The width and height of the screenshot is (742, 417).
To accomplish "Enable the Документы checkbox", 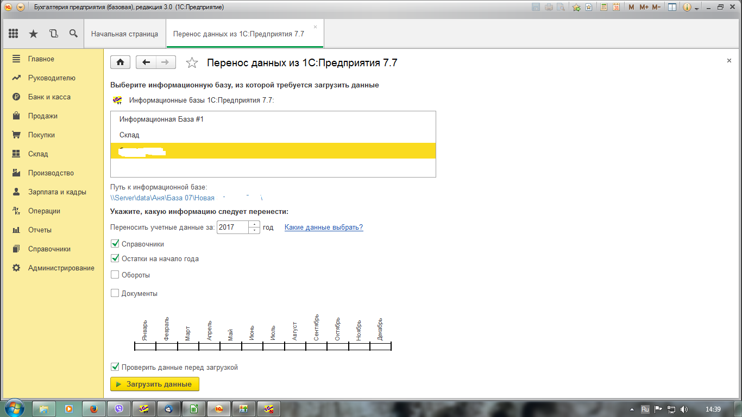I will coord(115,293).
